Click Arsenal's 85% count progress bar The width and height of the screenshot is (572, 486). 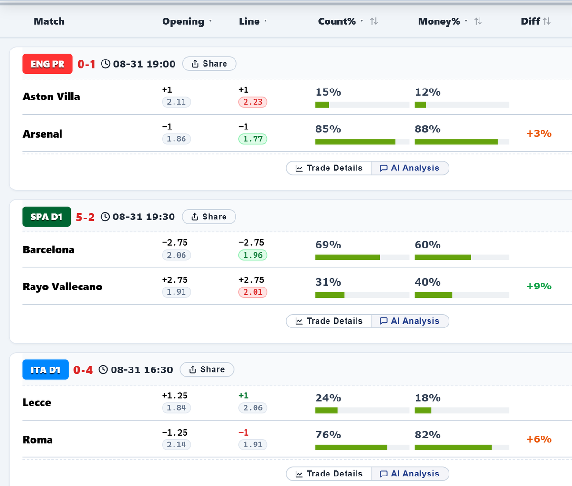[362, 142]
